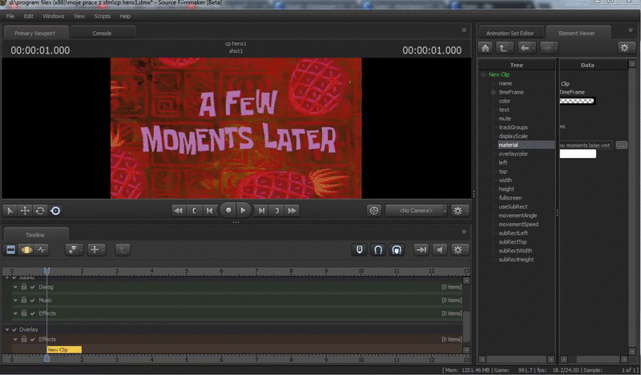Select the Element Viewer tab
This screenshot has width=641, height=375.
pyautogui.click(x=577, y=33)
